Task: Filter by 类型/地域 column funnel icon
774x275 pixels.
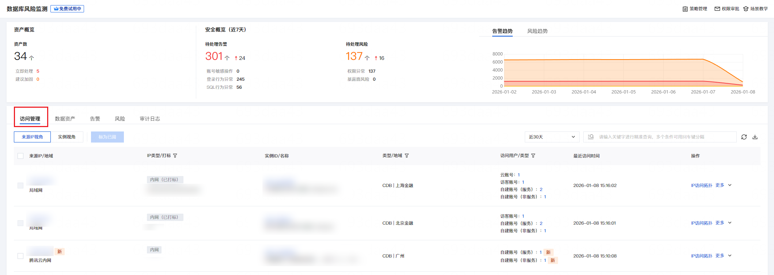Action: click(x=407, y=156)
